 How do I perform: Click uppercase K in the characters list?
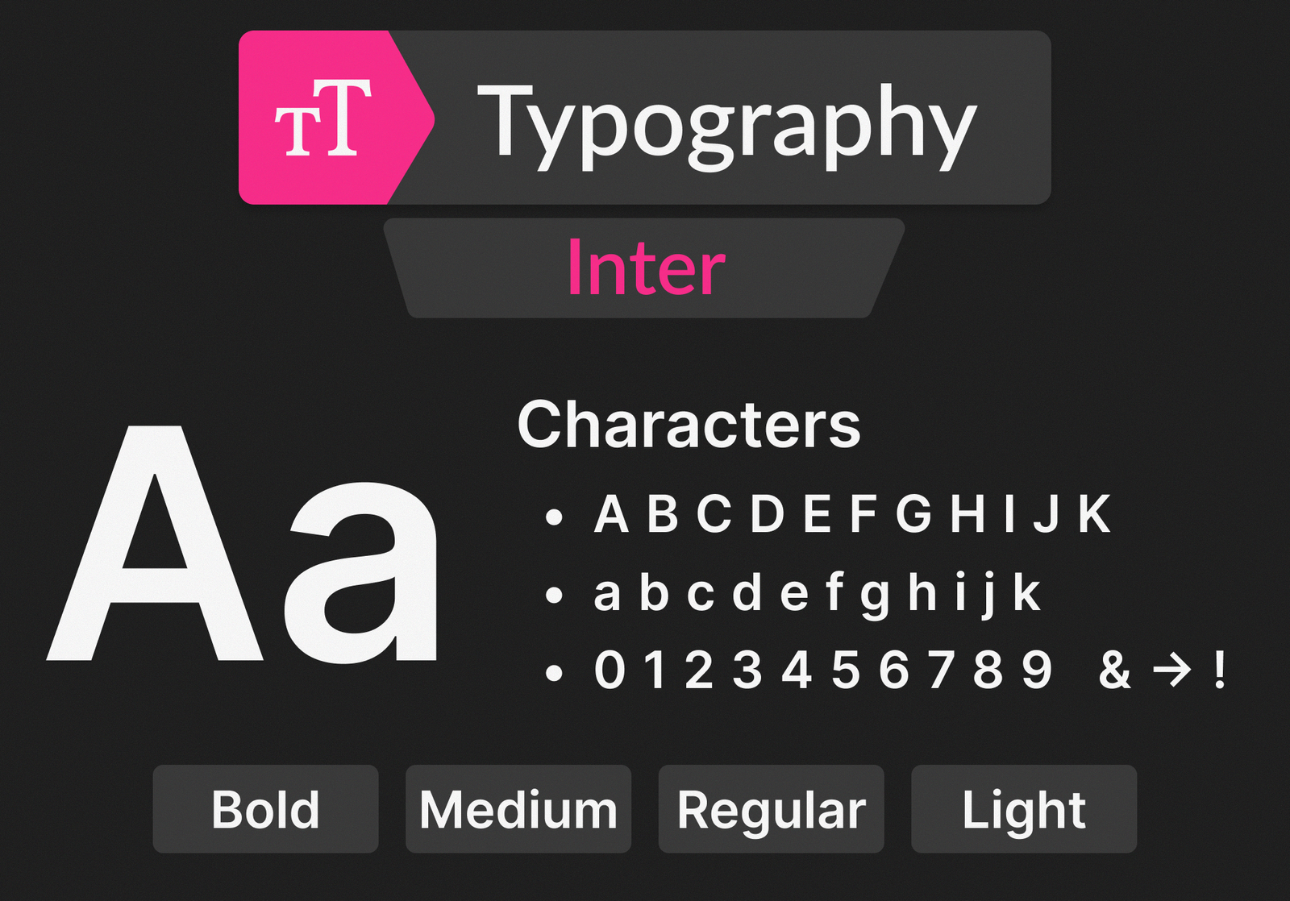tap(1094, 514)
